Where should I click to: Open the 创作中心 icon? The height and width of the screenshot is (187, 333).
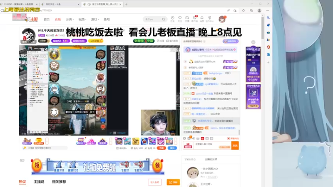[210, 19]
